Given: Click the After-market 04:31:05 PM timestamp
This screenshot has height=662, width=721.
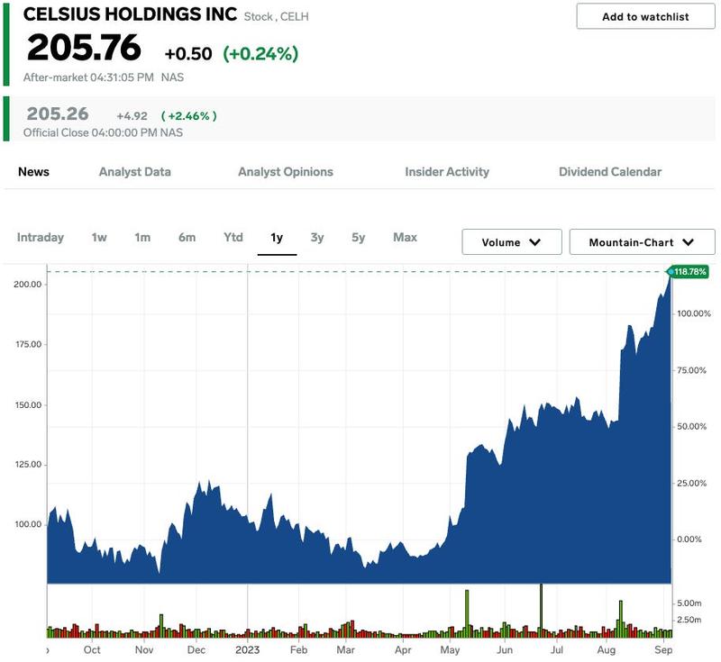Looking at the screenshot, I should (88, 77).
